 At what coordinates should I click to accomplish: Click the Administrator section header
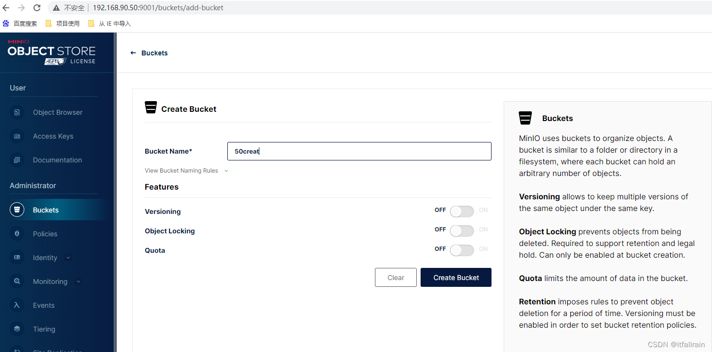pyautogui.click(x=33, y=186)
